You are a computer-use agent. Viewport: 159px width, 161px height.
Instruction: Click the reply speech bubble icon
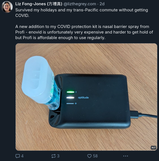point(18,156)
